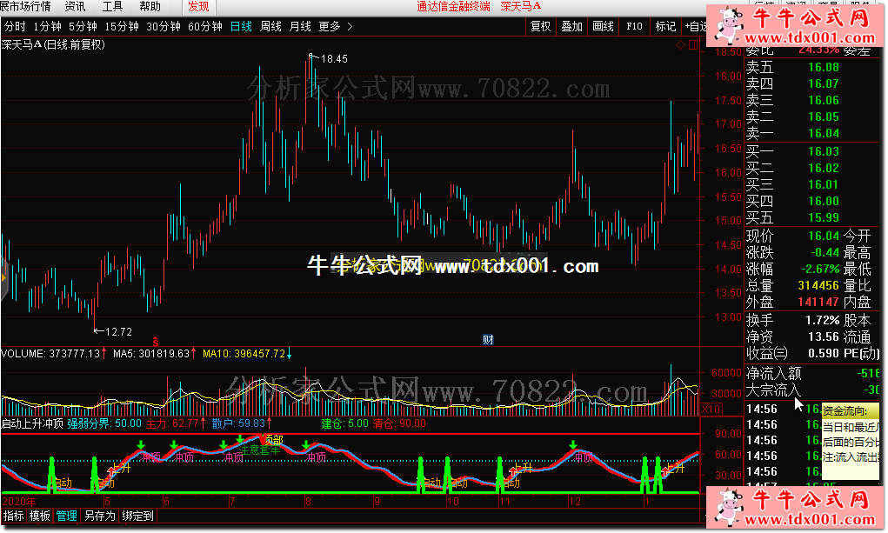Image resolution: width=888 pixels, height=533 pixels.
Task: Select the 5分钟 period tab
Action: coord(83,27)
